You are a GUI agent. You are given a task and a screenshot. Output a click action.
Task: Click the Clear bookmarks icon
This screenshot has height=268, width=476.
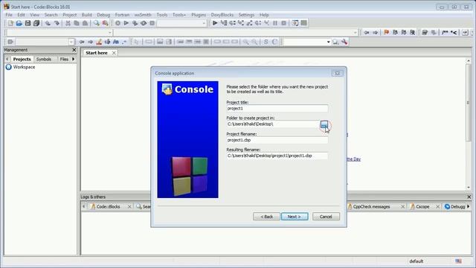pos(412,32)
